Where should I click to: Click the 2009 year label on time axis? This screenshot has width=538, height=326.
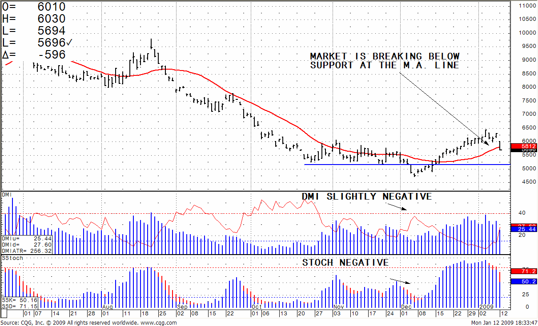[485, 306]
